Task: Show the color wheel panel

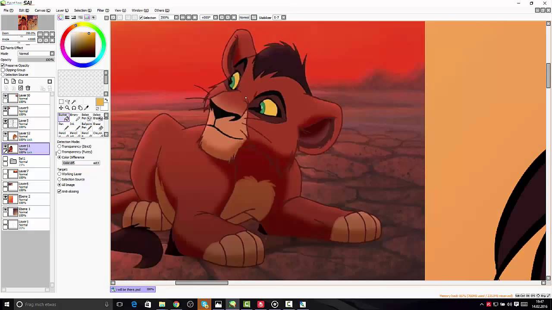Action: point(60,18)
